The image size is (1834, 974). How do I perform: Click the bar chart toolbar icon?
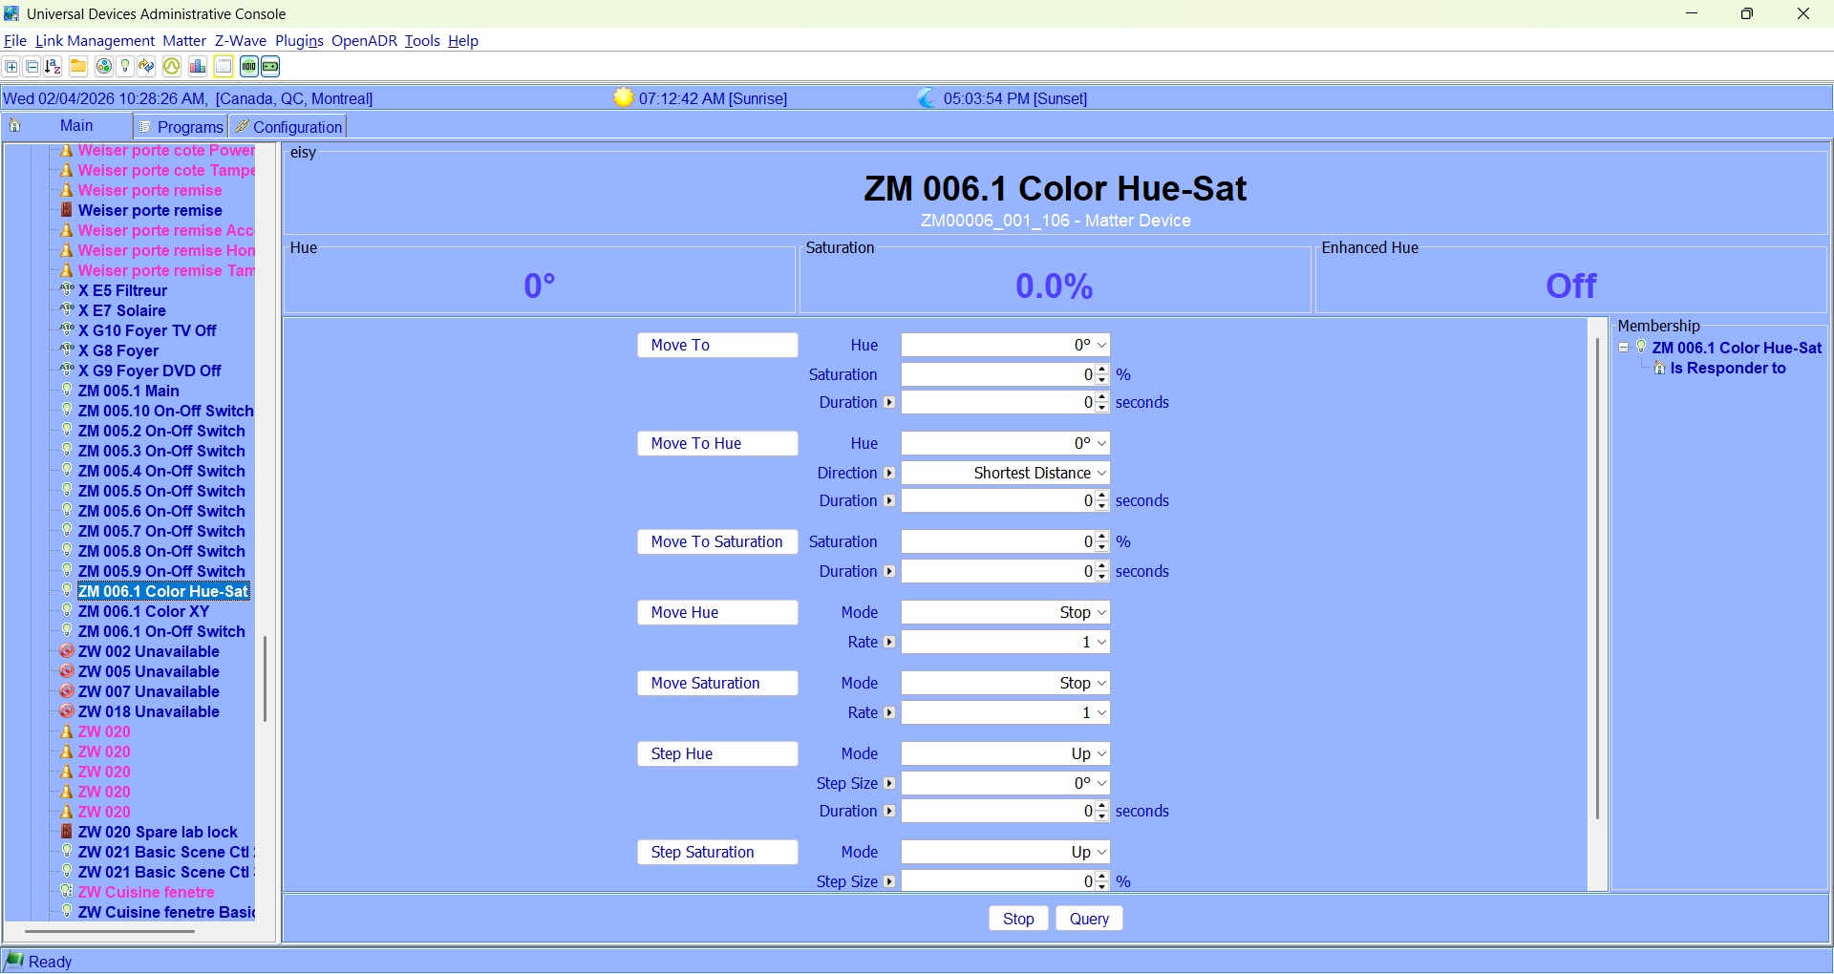198,66
